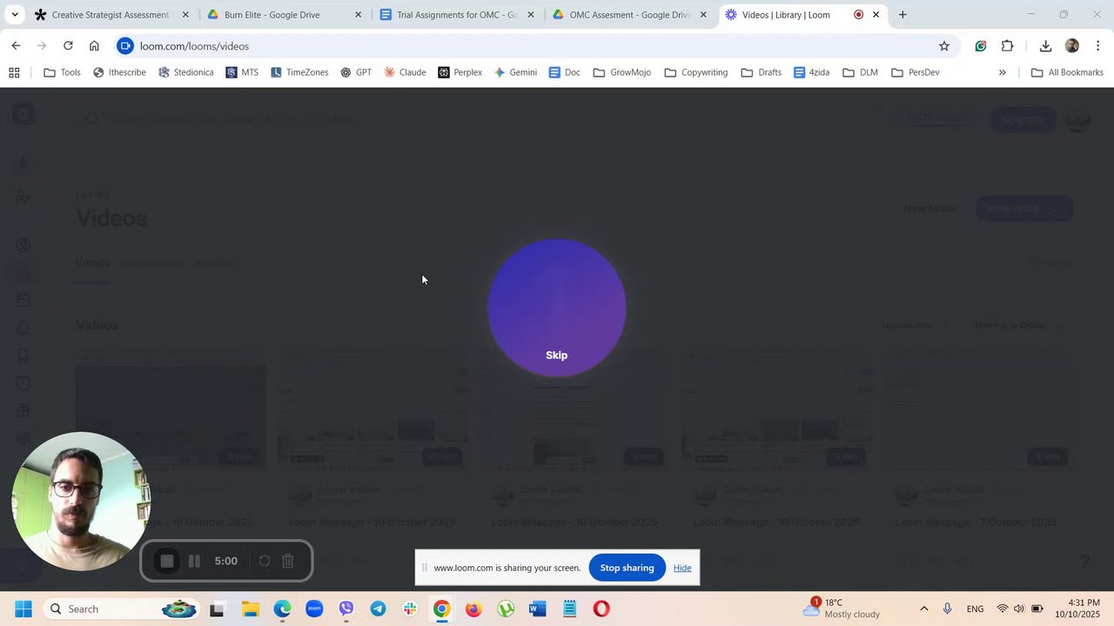Viewport: 1114px width, 626px height.
Task: Switch to Creative Strategist Assessment tab
Action: point(111,15)
